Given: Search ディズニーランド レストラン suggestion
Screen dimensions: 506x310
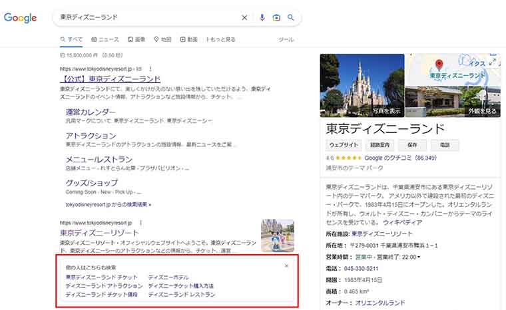Looking at the screenshot, I should pyautogui.click(x=182, y=294).
